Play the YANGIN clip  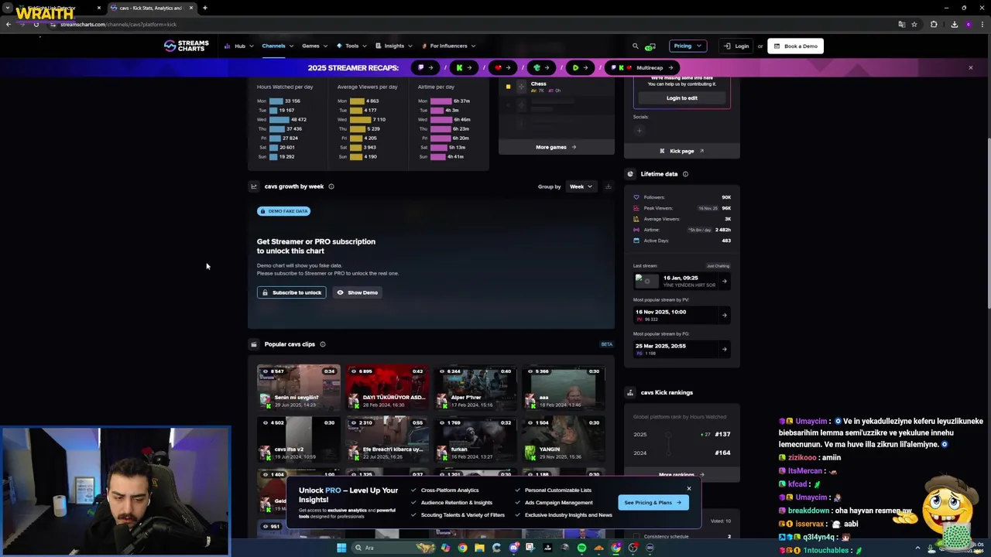(564, 439)
